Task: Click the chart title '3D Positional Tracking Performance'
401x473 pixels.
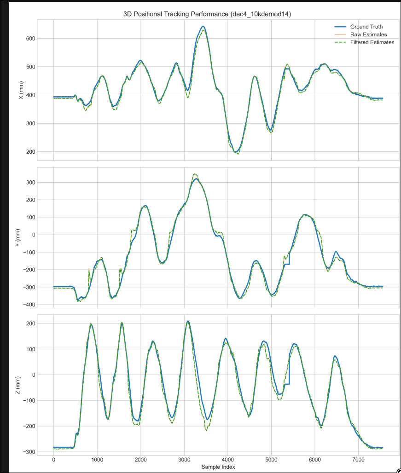Action: click(x=207, y=15)
